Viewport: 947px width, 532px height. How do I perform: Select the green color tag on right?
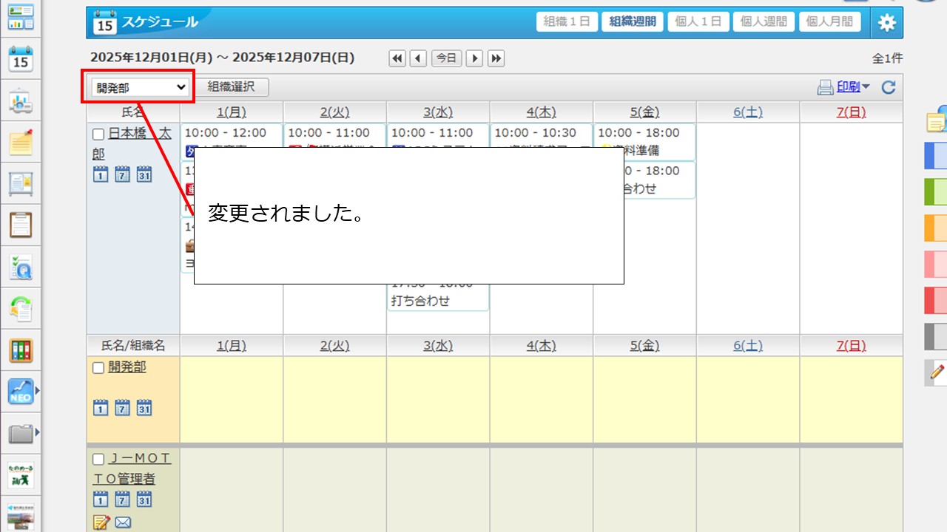(x=935, y=191)
